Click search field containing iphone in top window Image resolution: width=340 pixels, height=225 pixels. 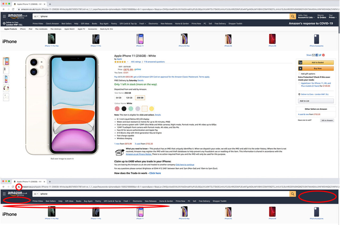164,16
